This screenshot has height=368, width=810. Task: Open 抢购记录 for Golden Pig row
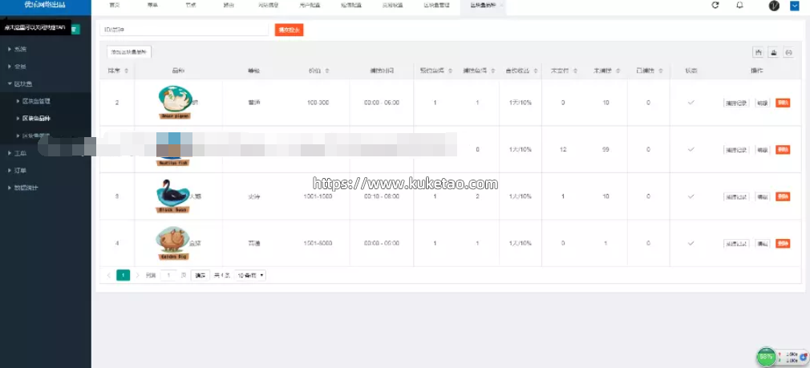pos(736,243)
